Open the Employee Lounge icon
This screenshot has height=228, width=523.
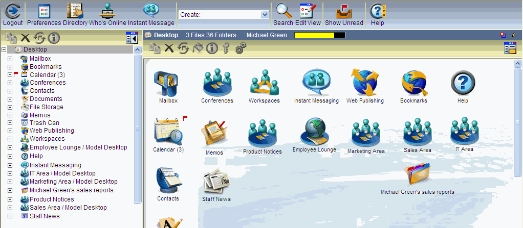click(314, 132)
